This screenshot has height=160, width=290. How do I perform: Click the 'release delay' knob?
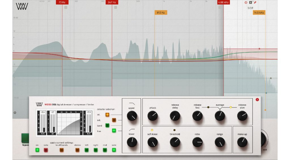click(175, 116)
